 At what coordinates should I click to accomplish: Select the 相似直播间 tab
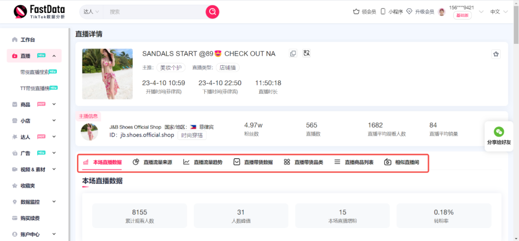click(x=402, y=163)
